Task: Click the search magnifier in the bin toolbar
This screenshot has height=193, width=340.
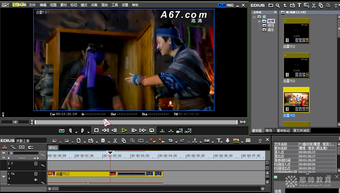Action: [278, 5]
